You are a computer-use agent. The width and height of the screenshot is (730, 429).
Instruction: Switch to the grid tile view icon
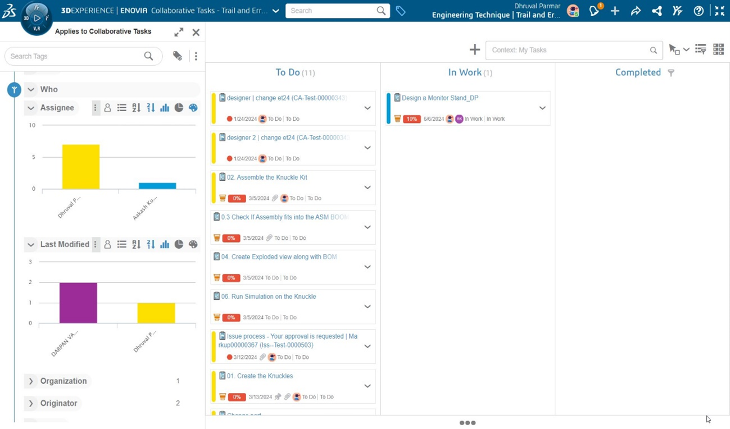click(x=718, y=49)
